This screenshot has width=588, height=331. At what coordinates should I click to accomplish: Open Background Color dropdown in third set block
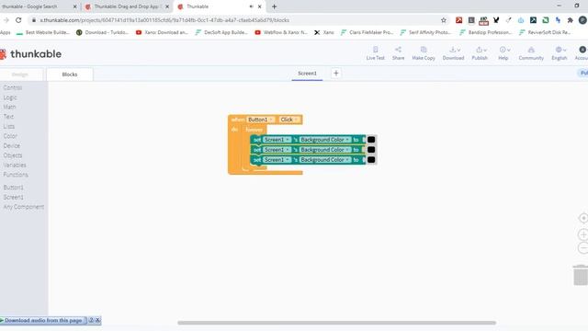tap(325, 160)
